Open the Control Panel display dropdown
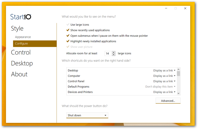198x129 pixels. coord(164,81)
